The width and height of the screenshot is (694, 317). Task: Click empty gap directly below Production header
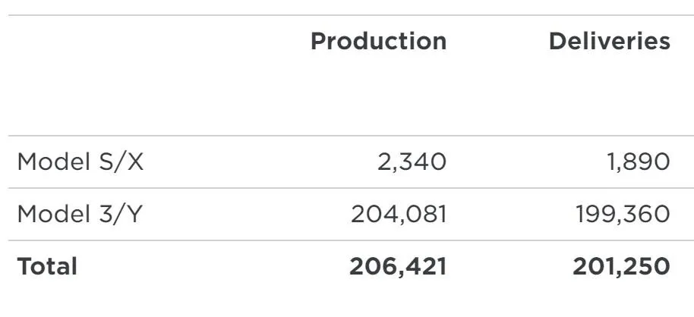click(x=378, y=95)
